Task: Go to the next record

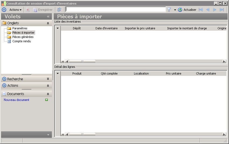Action: tap(215, 10)
